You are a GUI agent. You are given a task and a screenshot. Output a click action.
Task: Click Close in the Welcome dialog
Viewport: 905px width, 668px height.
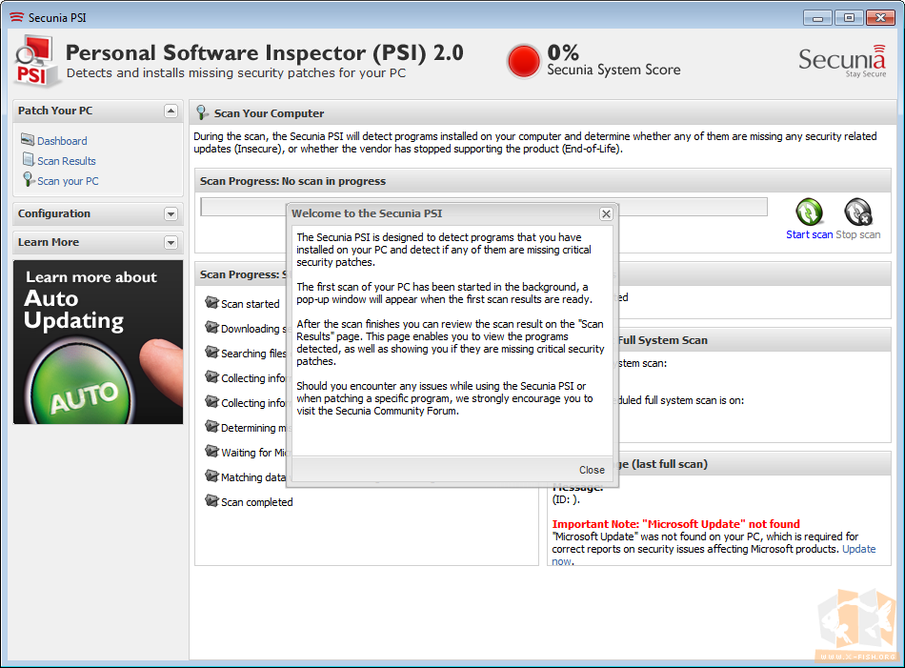tap(593, 470)
